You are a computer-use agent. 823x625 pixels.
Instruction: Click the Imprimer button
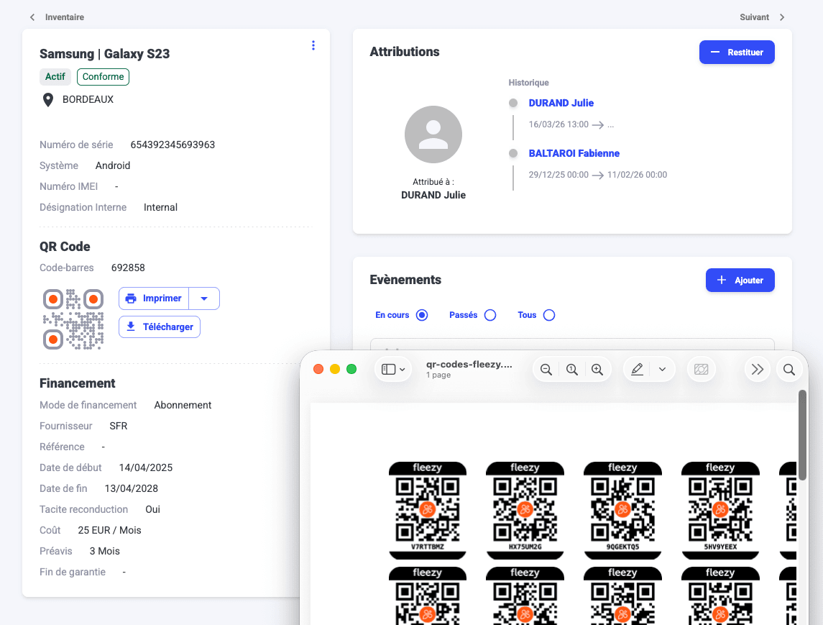pyautogui.click(x=154, y=298)
